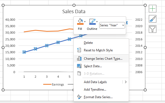165x103 pixels.
Task: Open the Chart Elements plus button
Action: coord(153,9)
